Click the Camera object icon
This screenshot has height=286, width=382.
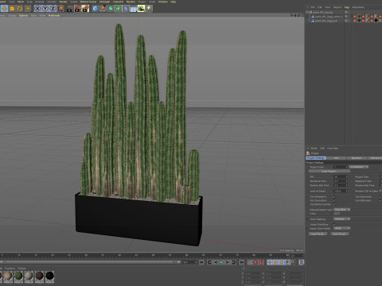point(141,9)
